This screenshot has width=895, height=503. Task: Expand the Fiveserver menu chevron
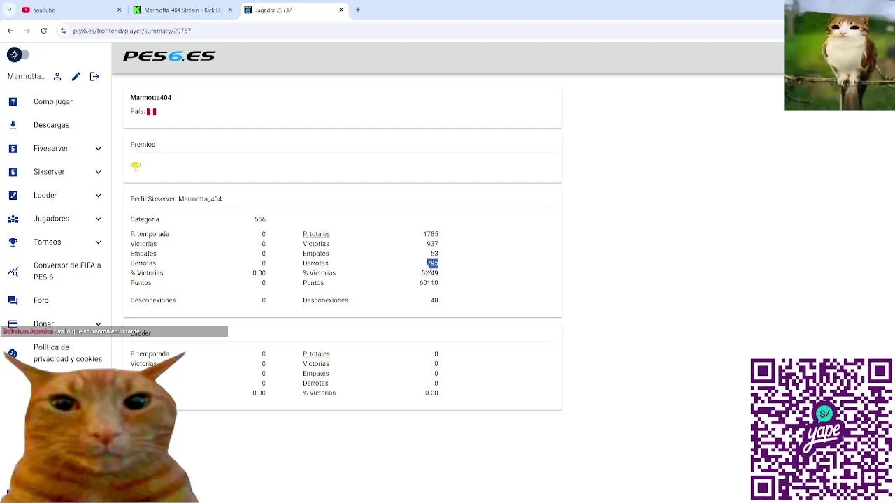[98, 148]
